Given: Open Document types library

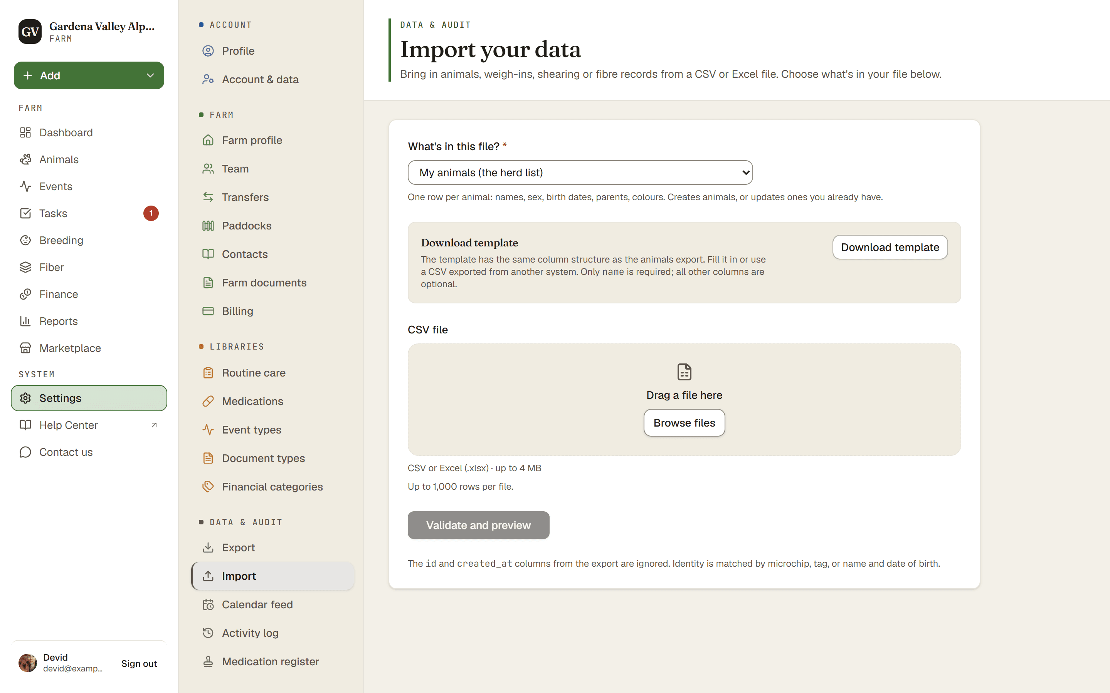Looking at the screenshot, I should pos(272,458).
